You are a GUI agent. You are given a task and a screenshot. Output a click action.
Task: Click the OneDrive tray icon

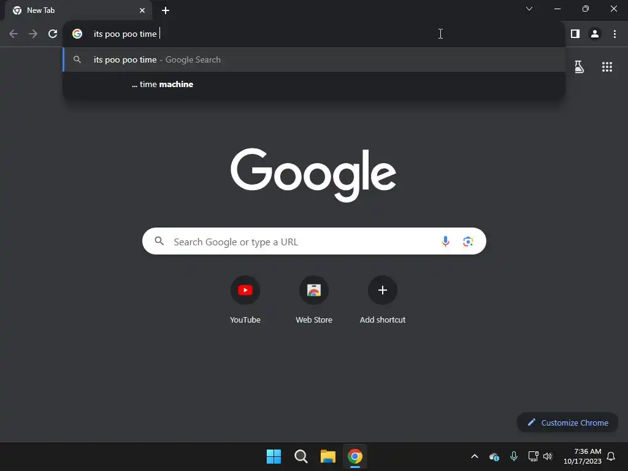pyautogui.click(x=494, y=456)
